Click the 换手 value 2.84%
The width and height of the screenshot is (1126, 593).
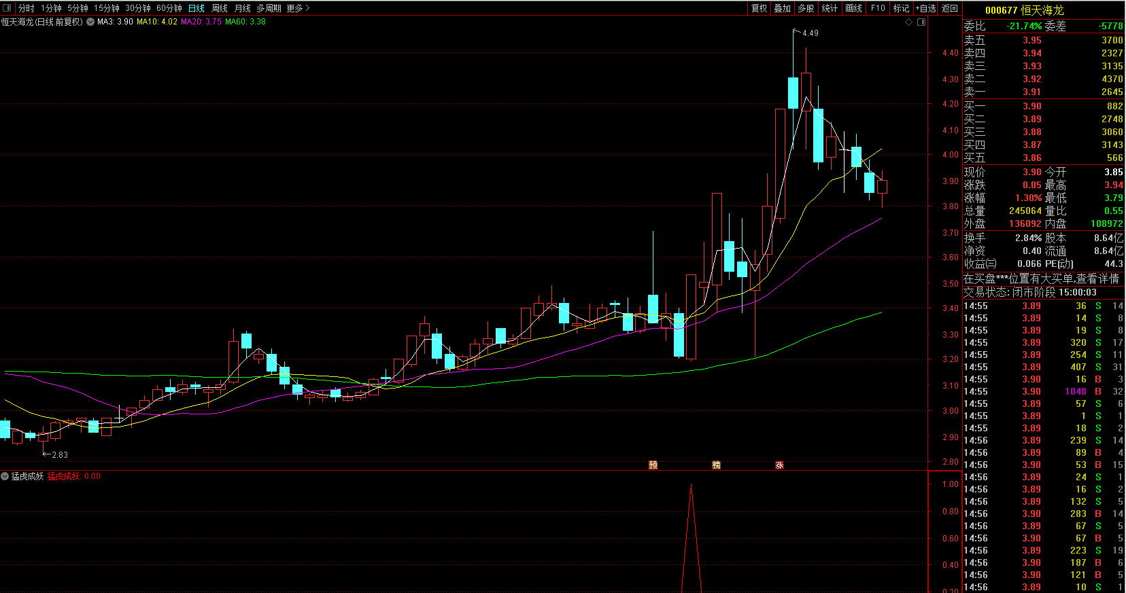point(1029,238)
